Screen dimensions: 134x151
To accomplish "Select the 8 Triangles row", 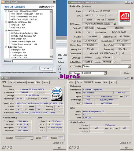I will pos(18,50).
